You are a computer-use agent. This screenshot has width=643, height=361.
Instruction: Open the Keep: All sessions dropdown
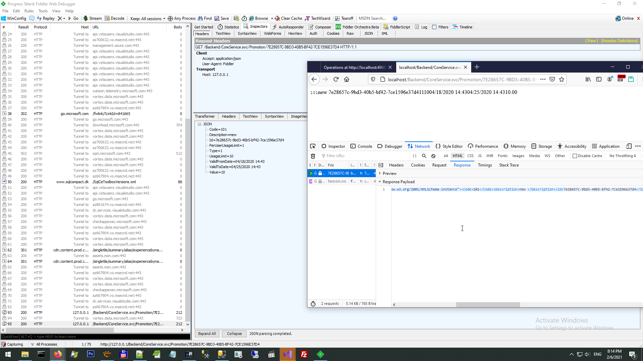(x=148, y=19)
